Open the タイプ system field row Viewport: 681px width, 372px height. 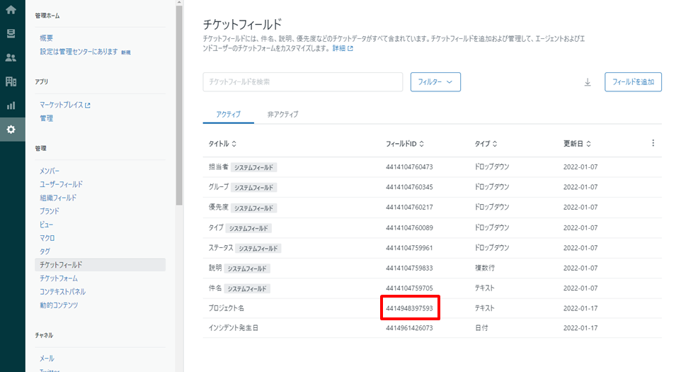pyautogui.click(x=432, y=227)
